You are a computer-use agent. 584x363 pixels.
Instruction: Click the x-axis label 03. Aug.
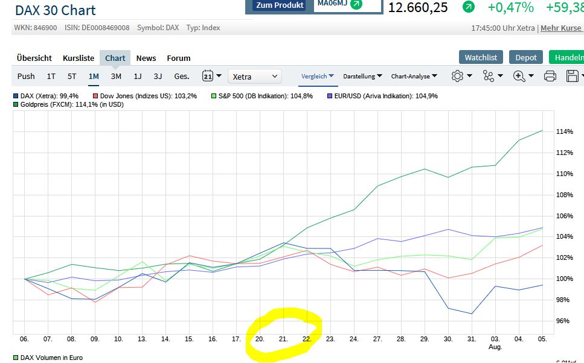tap(495, 342)
